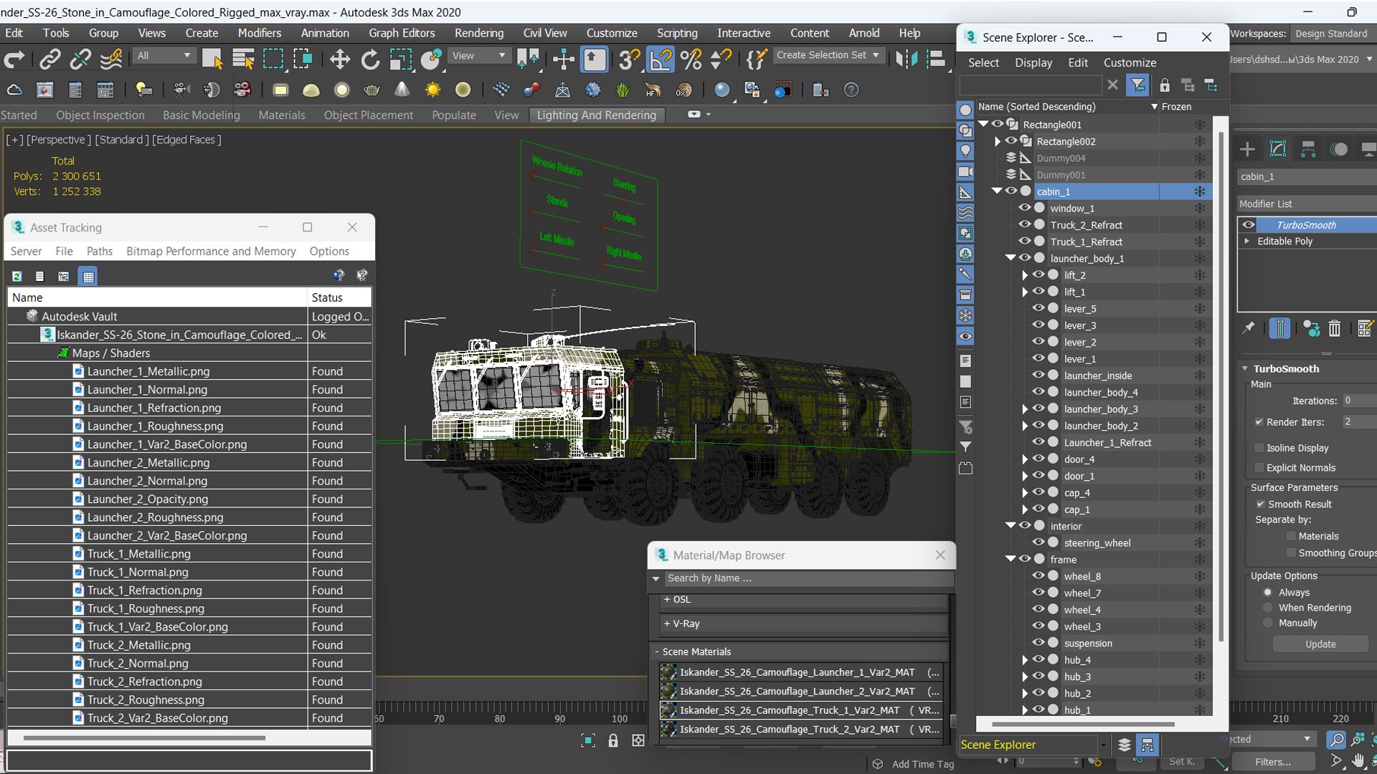
Task: Click the Mirror tool icon
Action: (x=907, y=59)
